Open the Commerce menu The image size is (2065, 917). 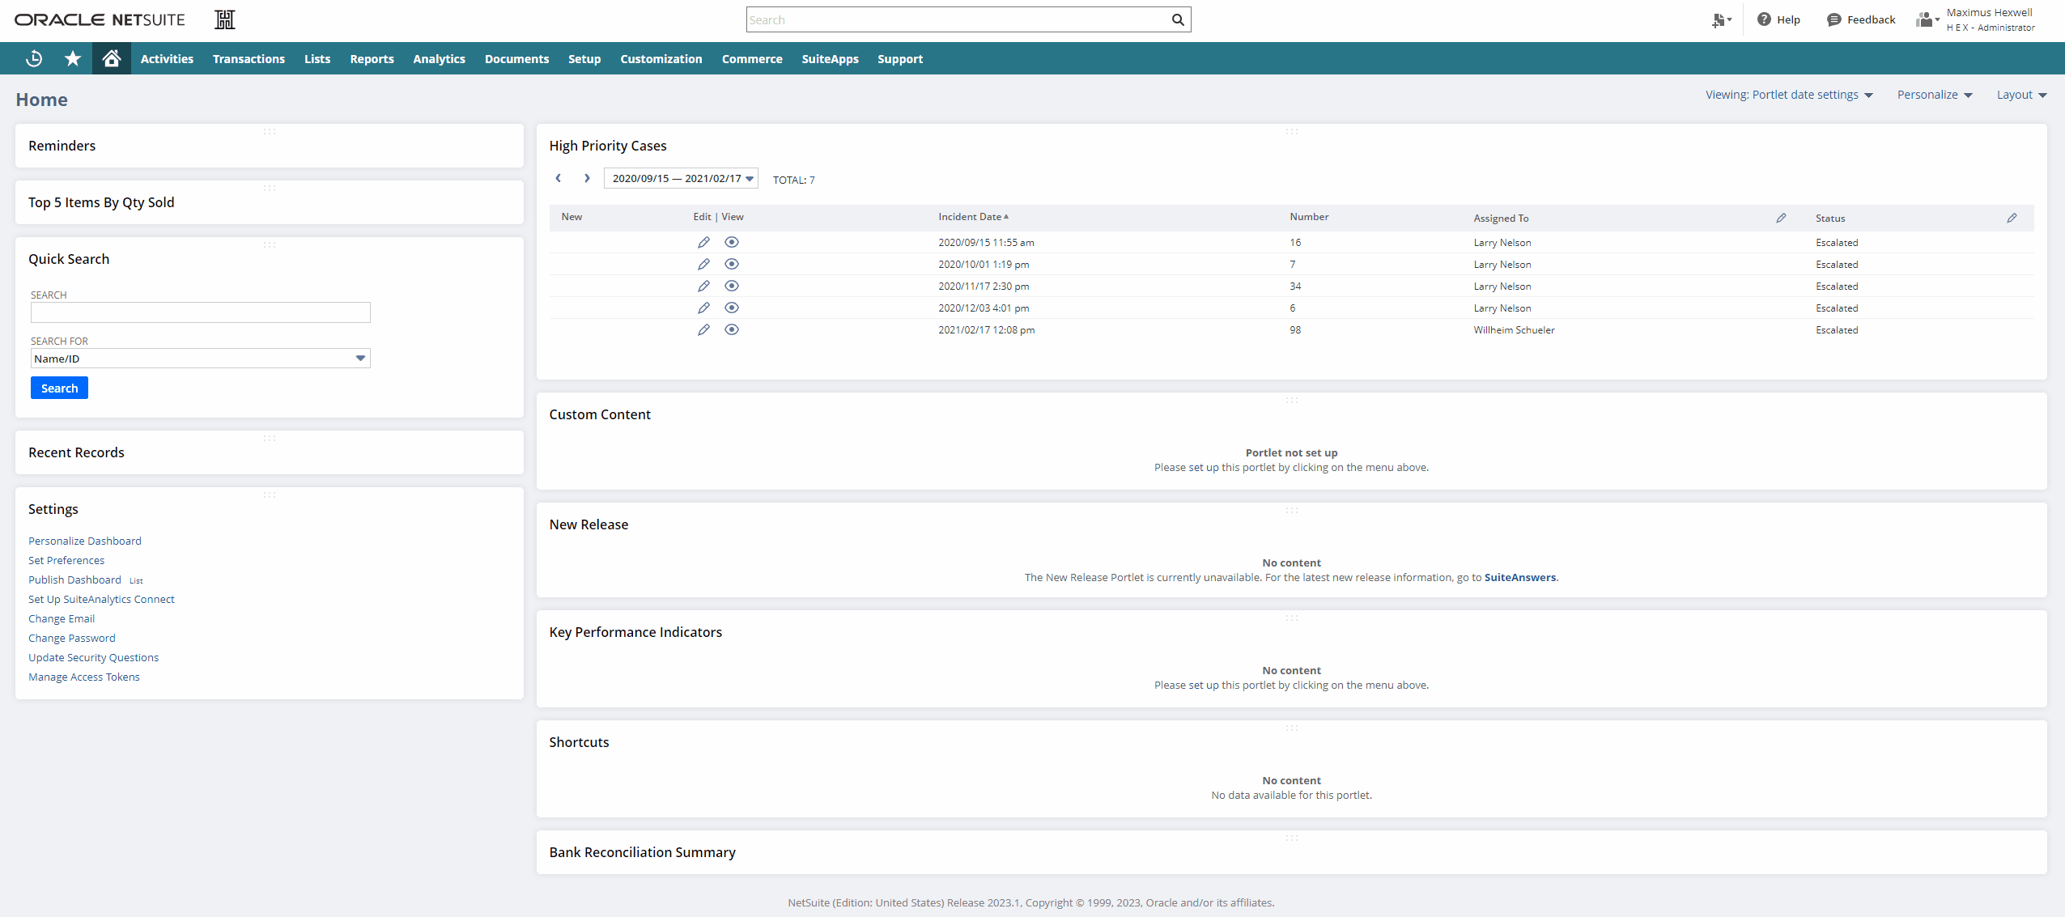pyautogui.click(x=752, y=58)
